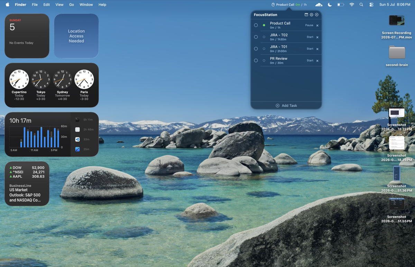Click the green active dot on Product Call
The width and height of the screenshot is (415, 267).
coord(264,25)
